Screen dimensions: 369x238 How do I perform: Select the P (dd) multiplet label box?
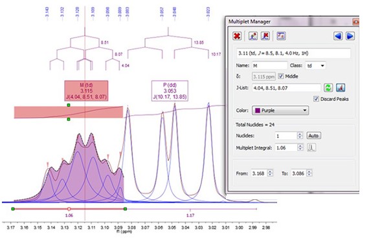[170, 91]
